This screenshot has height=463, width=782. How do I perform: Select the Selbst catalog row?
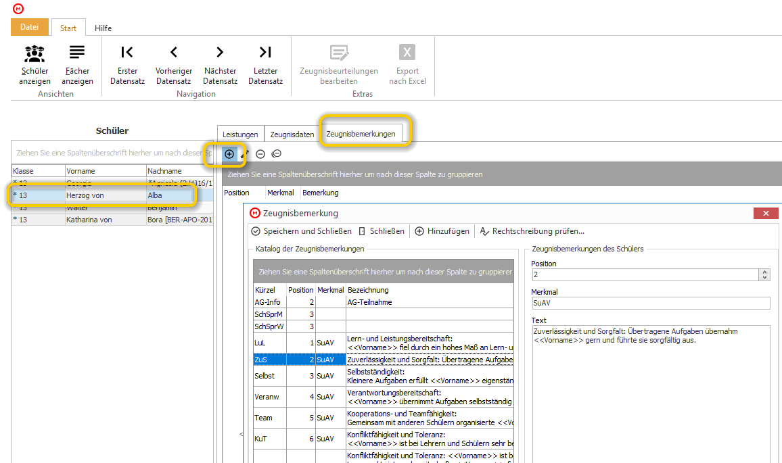(384, 376)
